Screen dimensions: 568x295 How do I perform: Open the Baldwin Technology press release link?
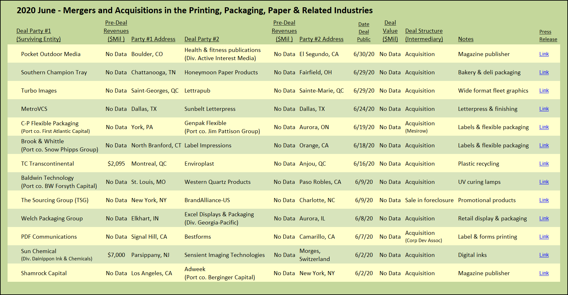pos(544,182)
